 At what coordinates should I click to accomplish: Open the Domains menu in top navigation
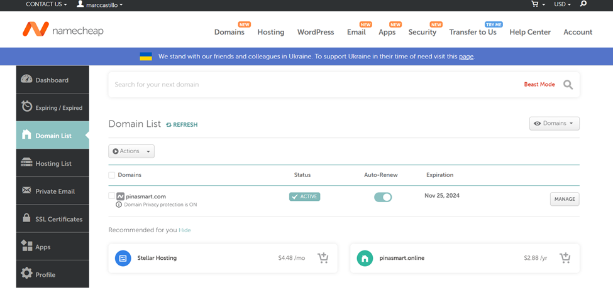coord(229,32)
